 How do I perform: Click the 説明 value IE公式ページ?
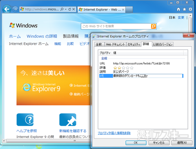[x=121, y=71]
